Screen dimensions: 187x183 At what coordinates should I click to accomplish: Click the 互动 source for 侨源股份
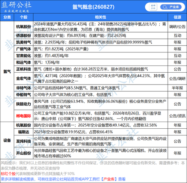click(177, 36)
